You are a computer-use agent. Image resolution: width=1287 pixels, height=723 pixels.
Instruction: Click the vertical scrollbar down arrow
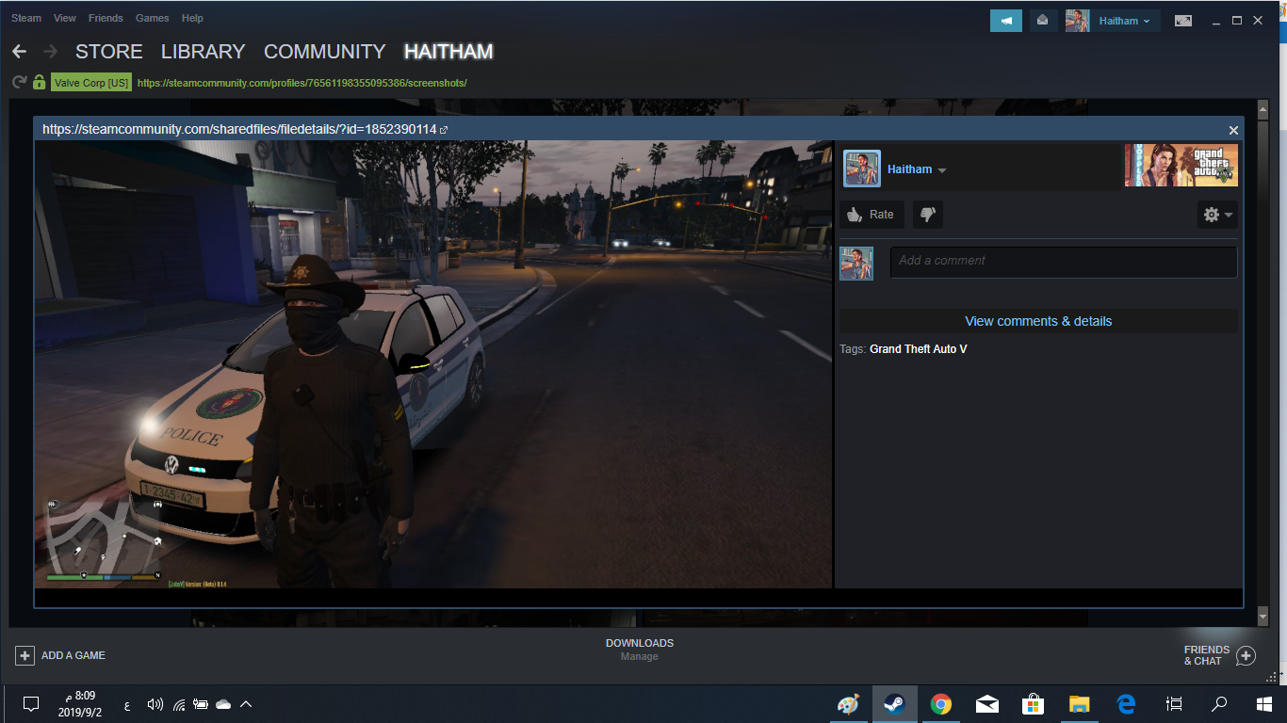pyautogui.click(x=1263, y=617)
